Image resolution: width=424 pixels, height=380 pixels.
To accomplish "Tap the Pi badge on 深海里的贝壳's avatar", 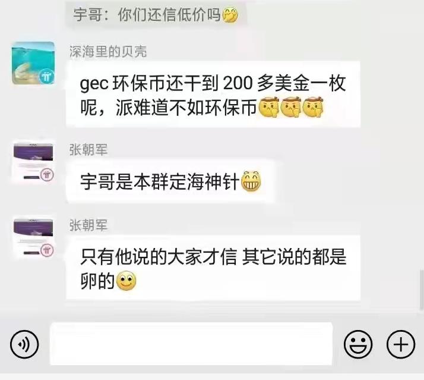I will (x=47, y=77).
